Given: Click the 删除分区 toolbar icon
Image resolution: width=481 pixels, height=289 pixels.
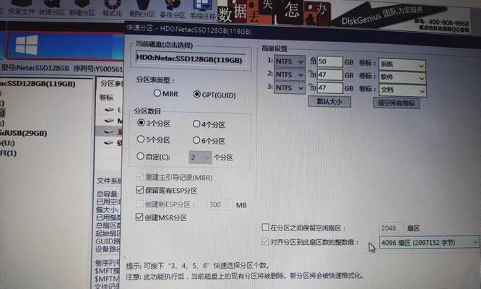Looking at the screenshot, I should pyautogui.click(x=142, y=9).
